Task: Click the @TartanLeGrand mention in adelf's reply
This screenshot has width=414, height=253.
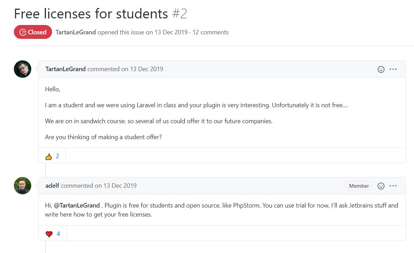Action: pos(77,205)
